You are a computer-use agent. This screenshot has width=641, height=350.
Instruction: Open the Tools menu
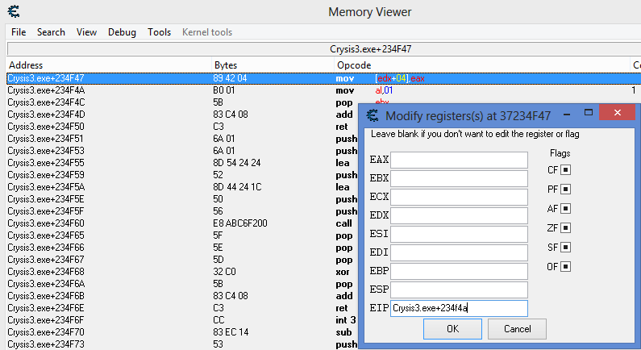pyautogui.click(x=159, y=32)
